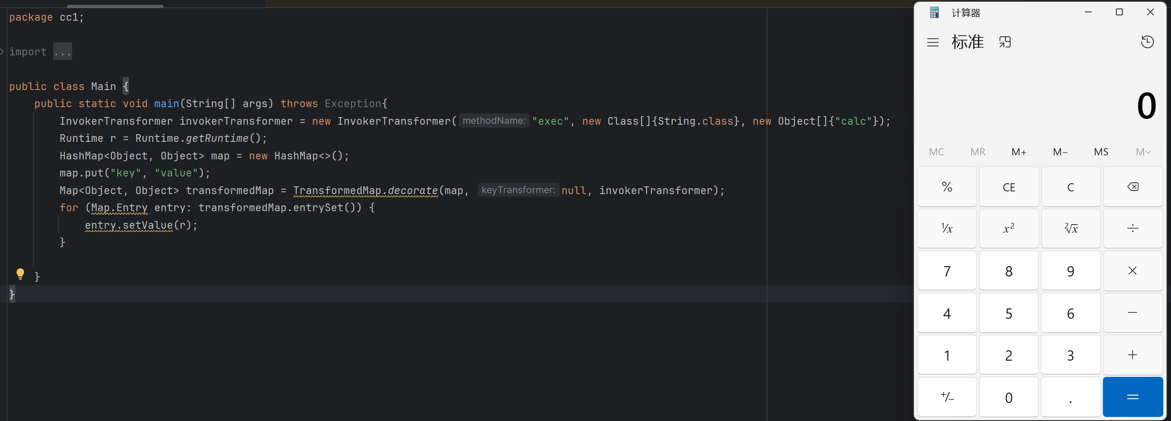
Task: Click the package cc1 declaration
Action: pos(46,17)
